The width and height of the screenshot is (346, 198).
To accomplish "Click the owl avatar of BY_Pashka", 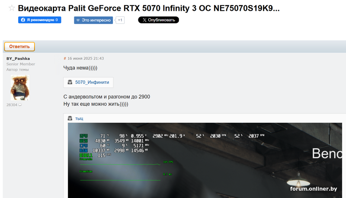I will (20, 87).
